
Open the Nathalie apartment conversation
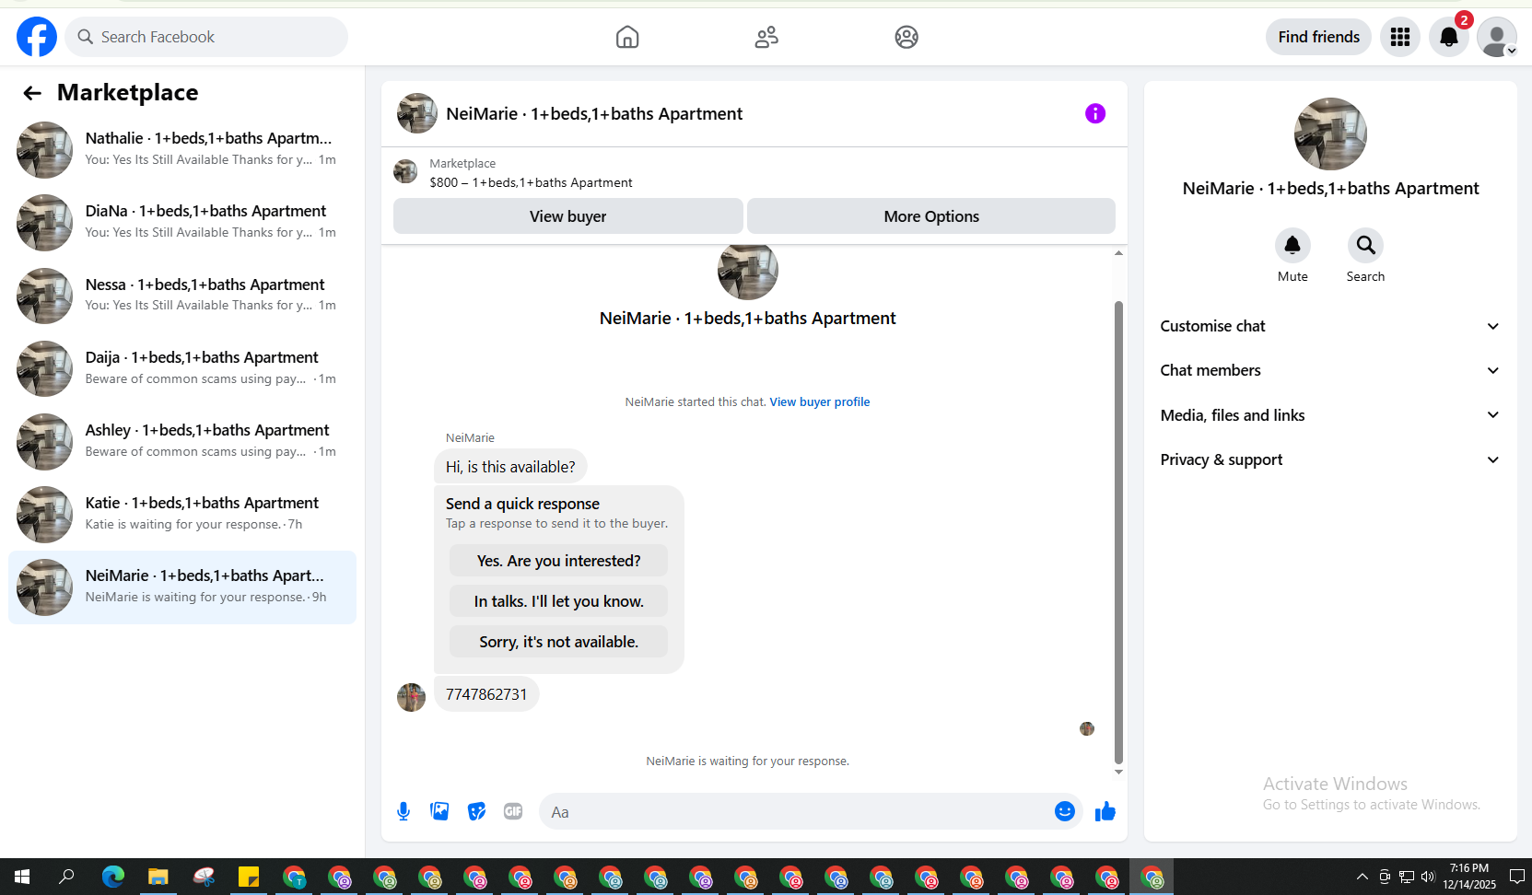(182, 149)
